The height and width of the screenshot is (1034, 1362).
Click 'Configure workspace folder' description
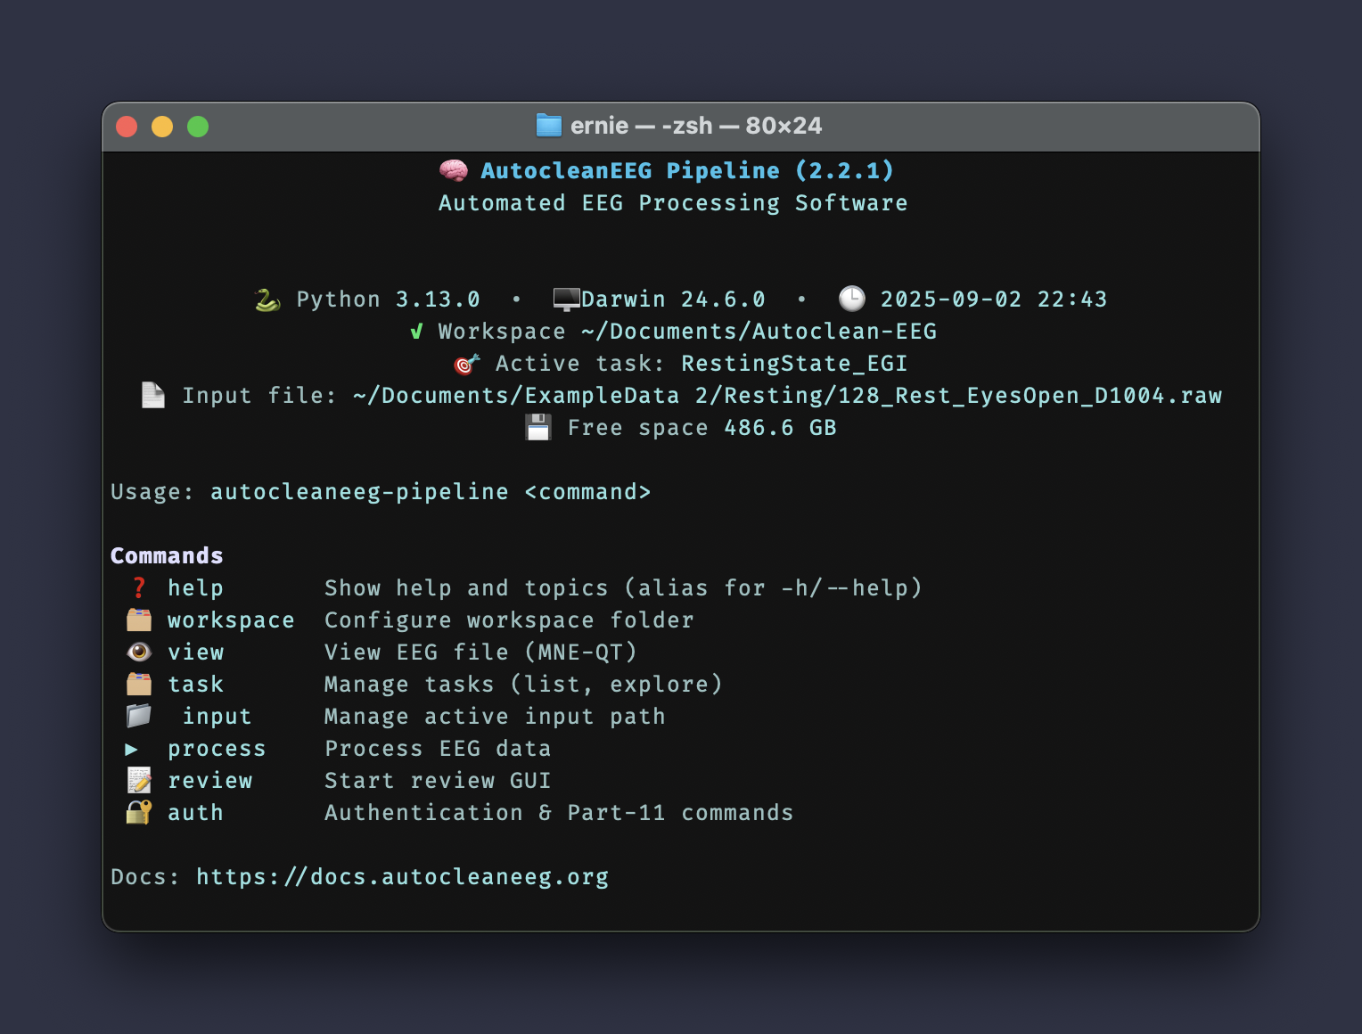pyautogui.click(x=509, y=620)
